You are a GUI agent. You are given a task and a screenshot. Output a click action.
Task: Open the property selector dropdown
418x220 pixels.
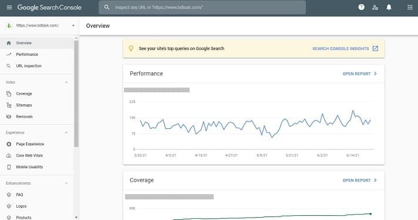coord(73,26)
